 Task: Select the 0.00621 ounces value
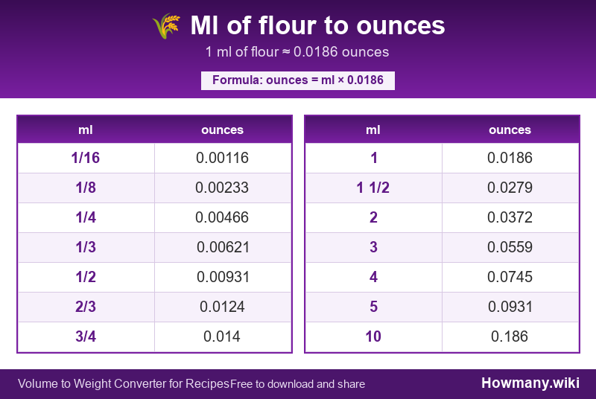click(x=223, y=248)
